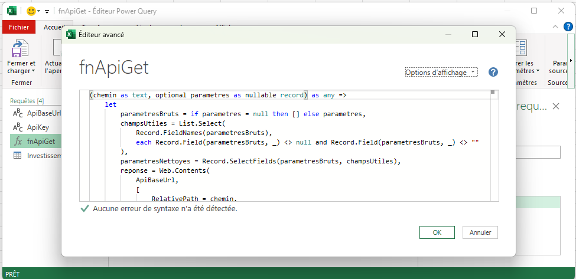Click the 'let' keyword line in code
The image size is (576, 279).
click(110, 104)
